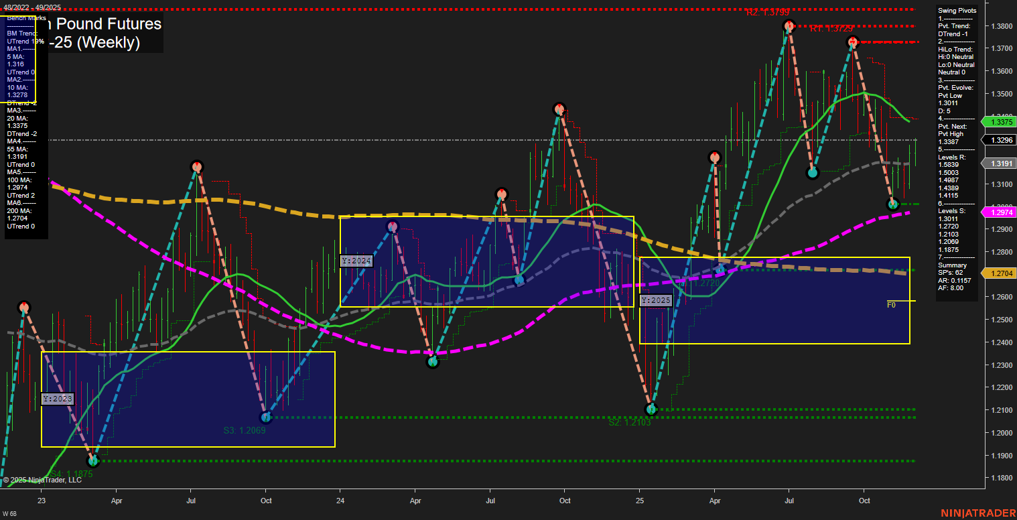The height and width of the screenshot is (520, 1017).
Task: Click the R1: 1.3729 resistance label
Action: pos(831,29)
